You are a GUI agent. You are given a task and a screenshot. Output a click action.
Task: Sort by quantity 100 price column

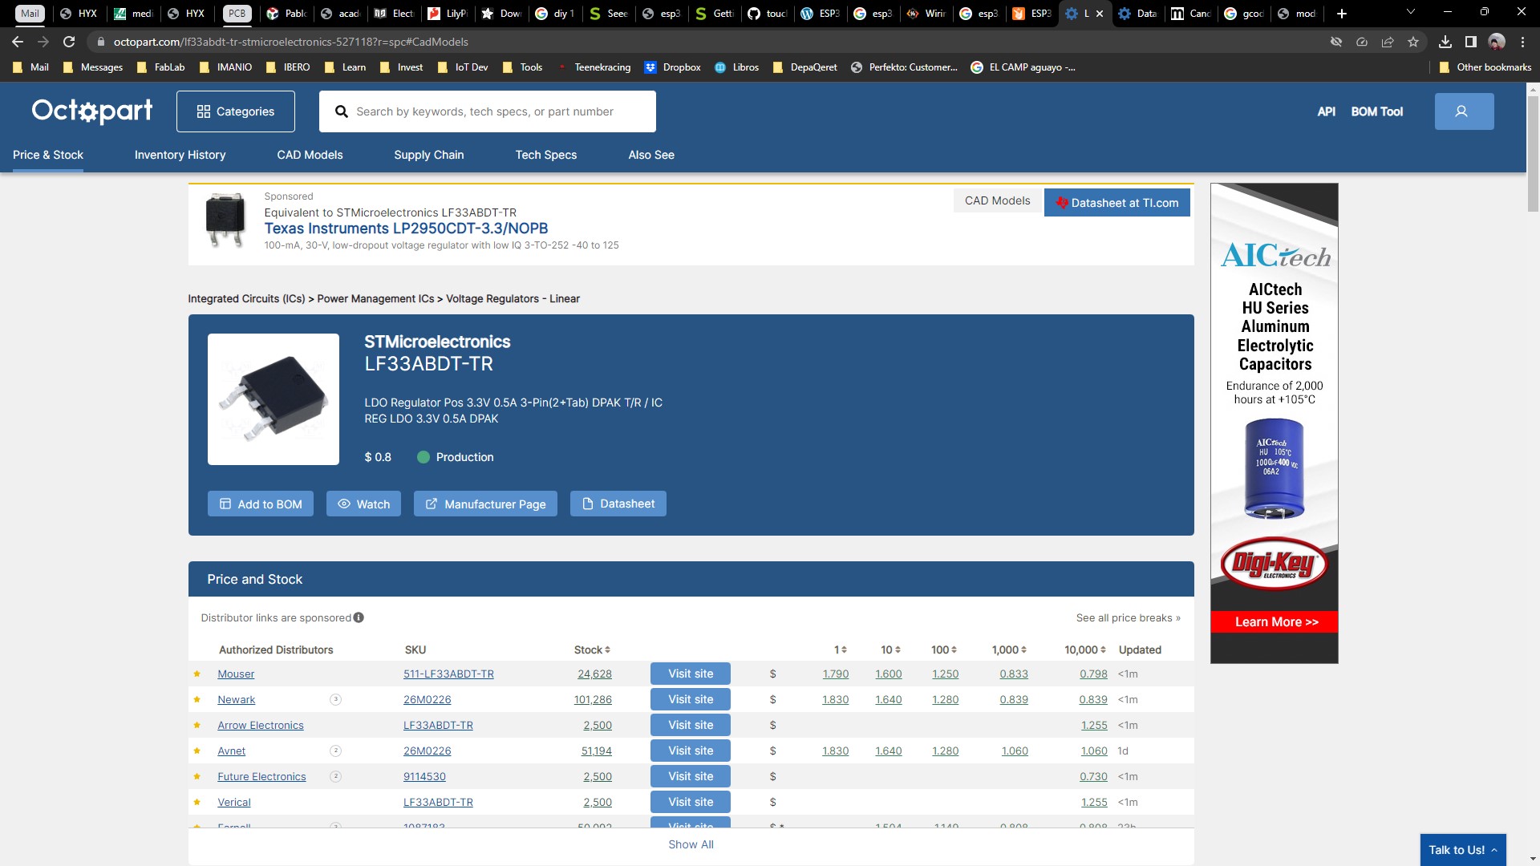(944, 649)
